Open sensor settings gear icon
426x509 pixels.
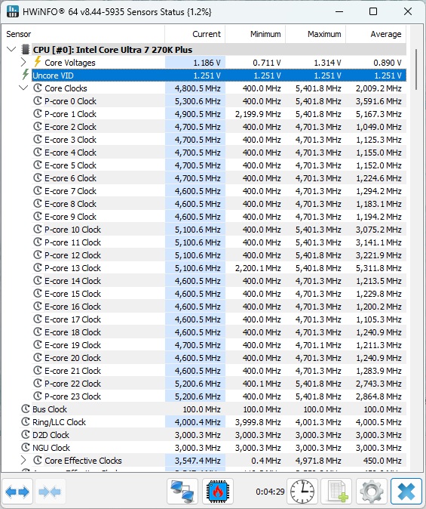[372, 492]
